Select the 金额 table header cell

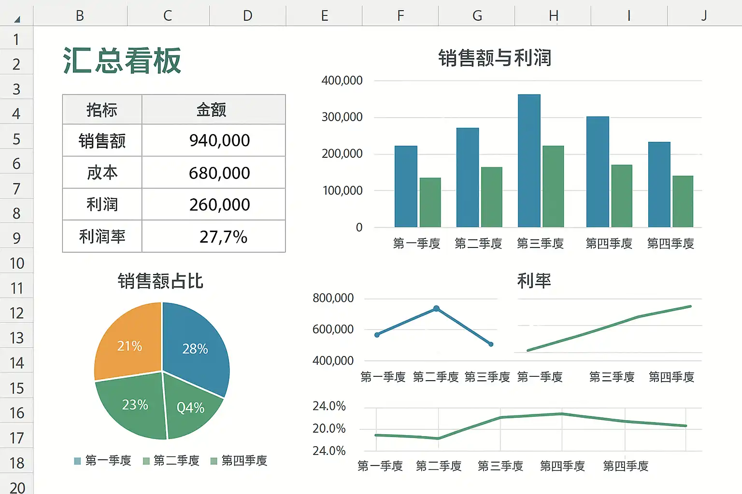(x=212, y=110)
